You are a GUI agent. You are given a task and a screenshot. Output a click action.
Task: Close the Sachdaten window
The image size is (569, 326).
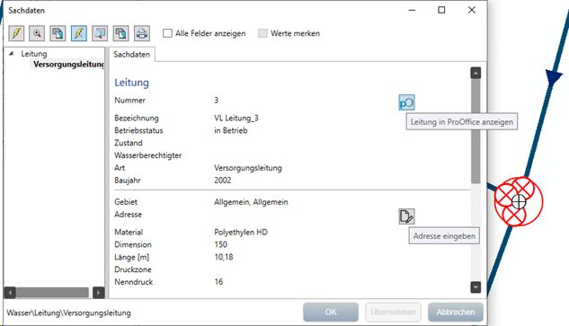tap(471, 10)
